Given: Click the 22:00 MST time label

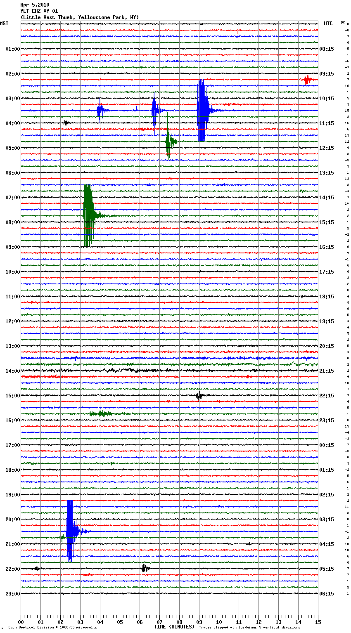Looking at the screenshot, I should [x=13, y=569].
